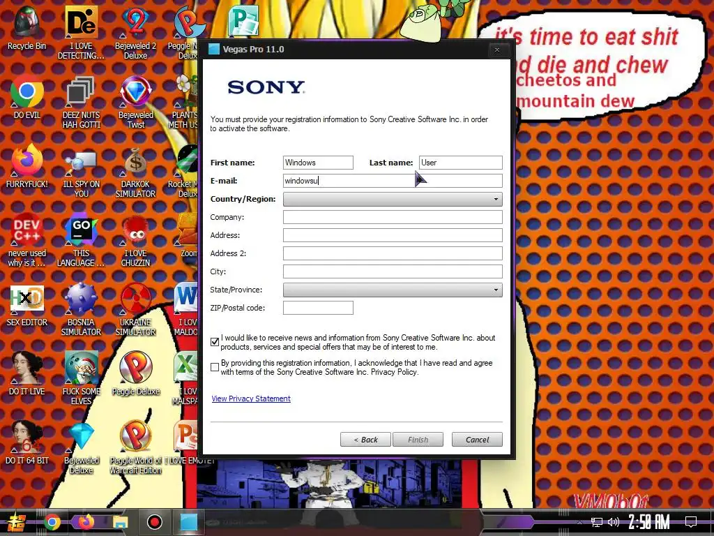This screenshot has width=714, height=536.
Task: Select the DO EVIL Chrome desktop icon
Action: pos(26,98)
